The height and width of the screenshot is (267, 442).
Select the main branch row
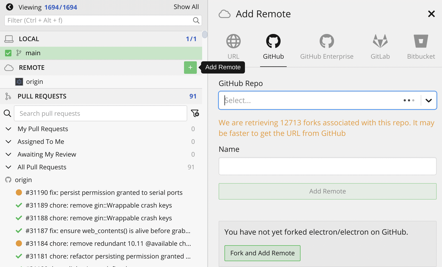pos(101,53)
